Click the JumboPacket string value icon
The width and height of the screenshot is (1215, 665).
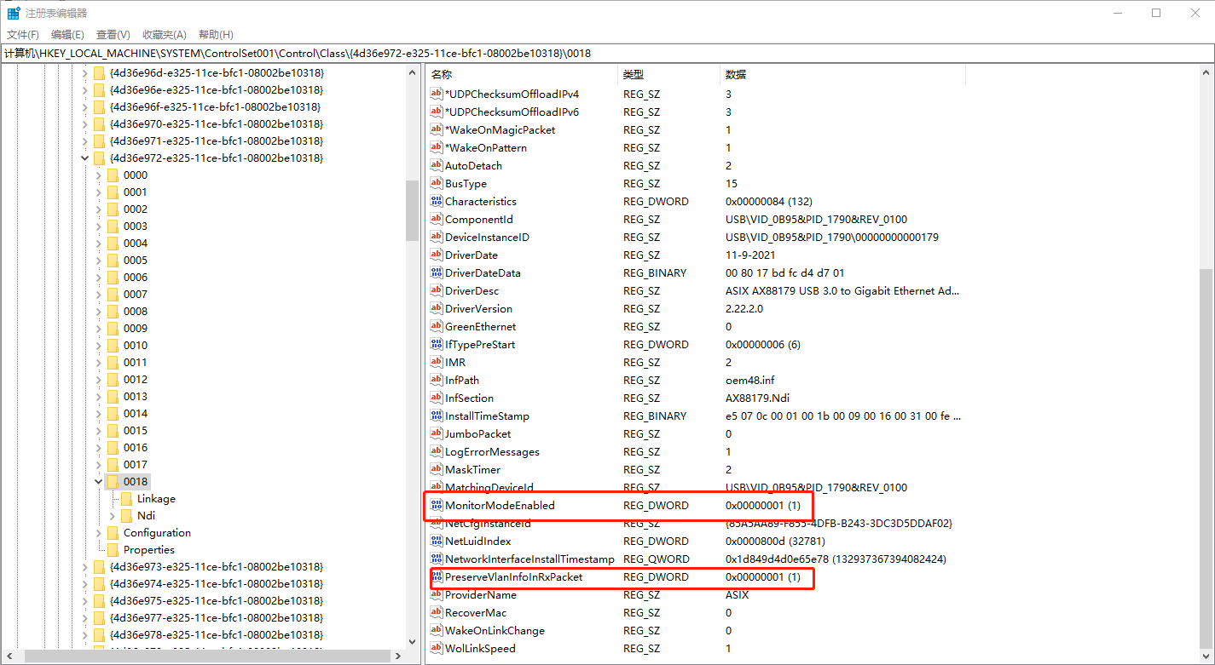click(437, 433)
